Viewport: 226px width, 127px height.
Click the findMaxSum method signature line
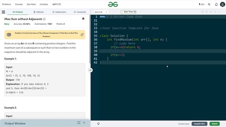tap(137, 40)
